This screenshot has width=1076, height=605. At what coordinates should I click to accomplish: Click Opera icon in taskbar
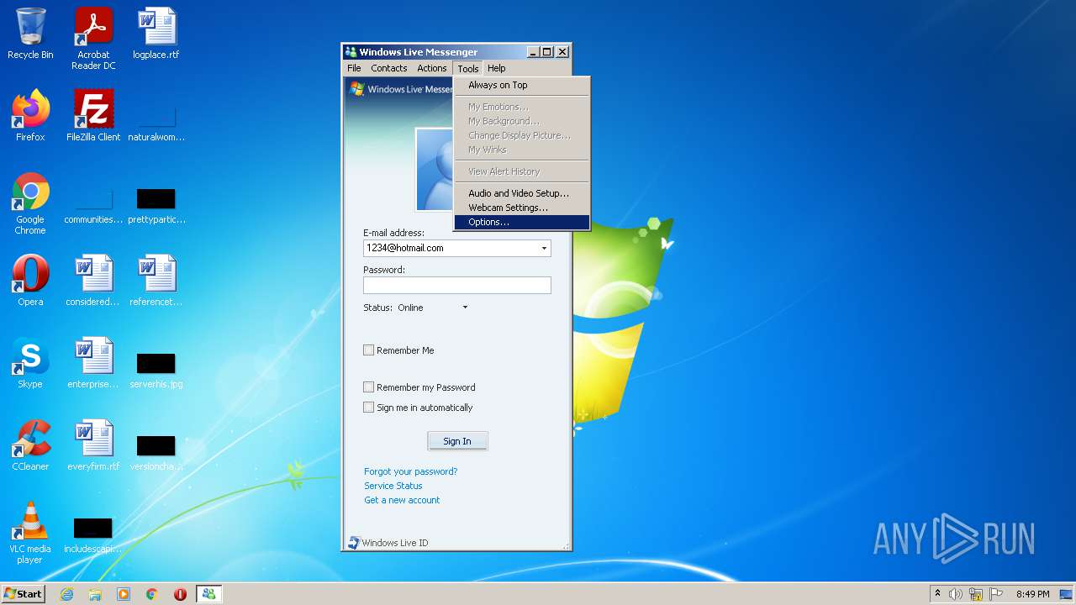pos(180,594)
